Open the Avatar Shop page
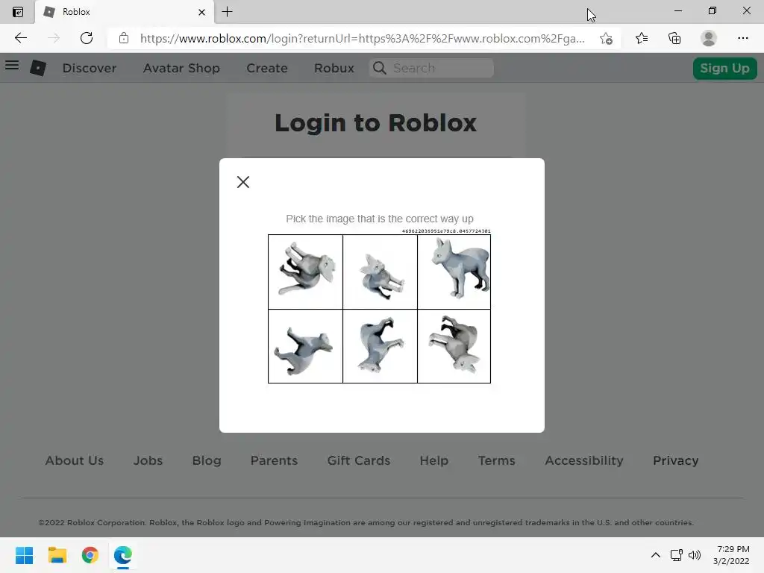Viewport: 764px width, 573px height. [x=181, y=68]
